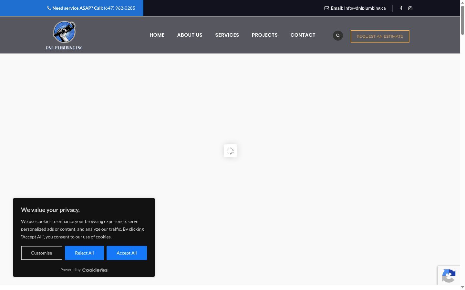This screenshot has width=465, height=290.
Task: Customise cookie preferences
Action: click(42, 253)
